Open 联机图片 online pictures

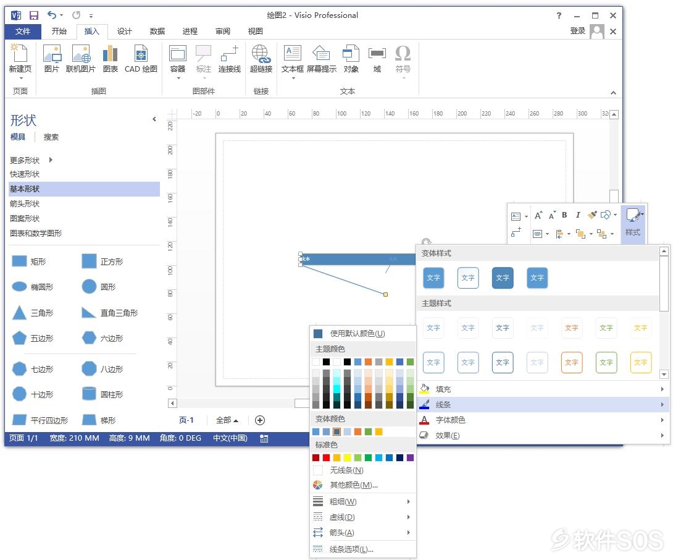tap(81, 59)
